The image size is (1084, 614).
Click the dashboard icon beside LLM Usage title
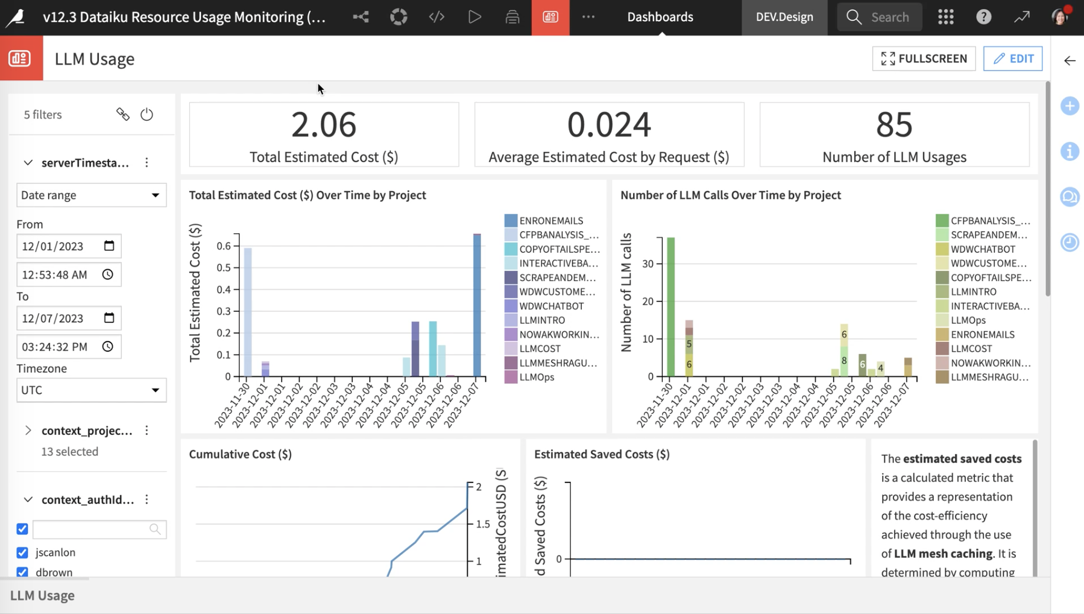[21, 58]
